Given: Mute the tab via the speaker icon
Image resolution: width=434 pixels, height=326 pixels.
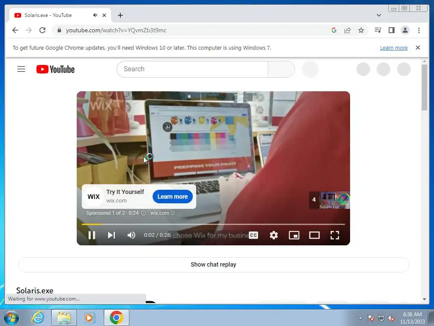Looking at the screenshot, I should point(95,15).
